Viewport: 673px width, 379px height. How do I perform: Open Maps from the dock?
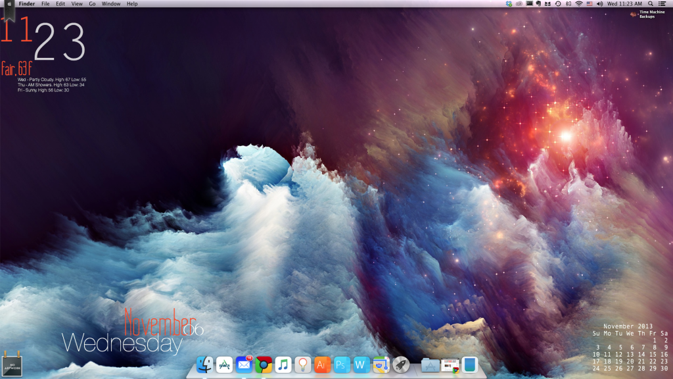point(381,365)
